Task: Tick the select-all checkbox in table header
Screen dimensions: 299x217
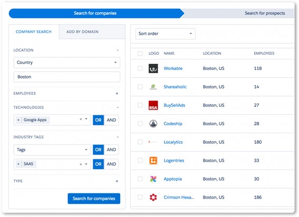Action: pyautogui.click(x=140, y=53)
